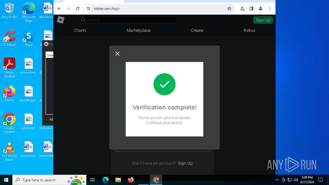Select the bloodblogs... image file

click(29, 94)
